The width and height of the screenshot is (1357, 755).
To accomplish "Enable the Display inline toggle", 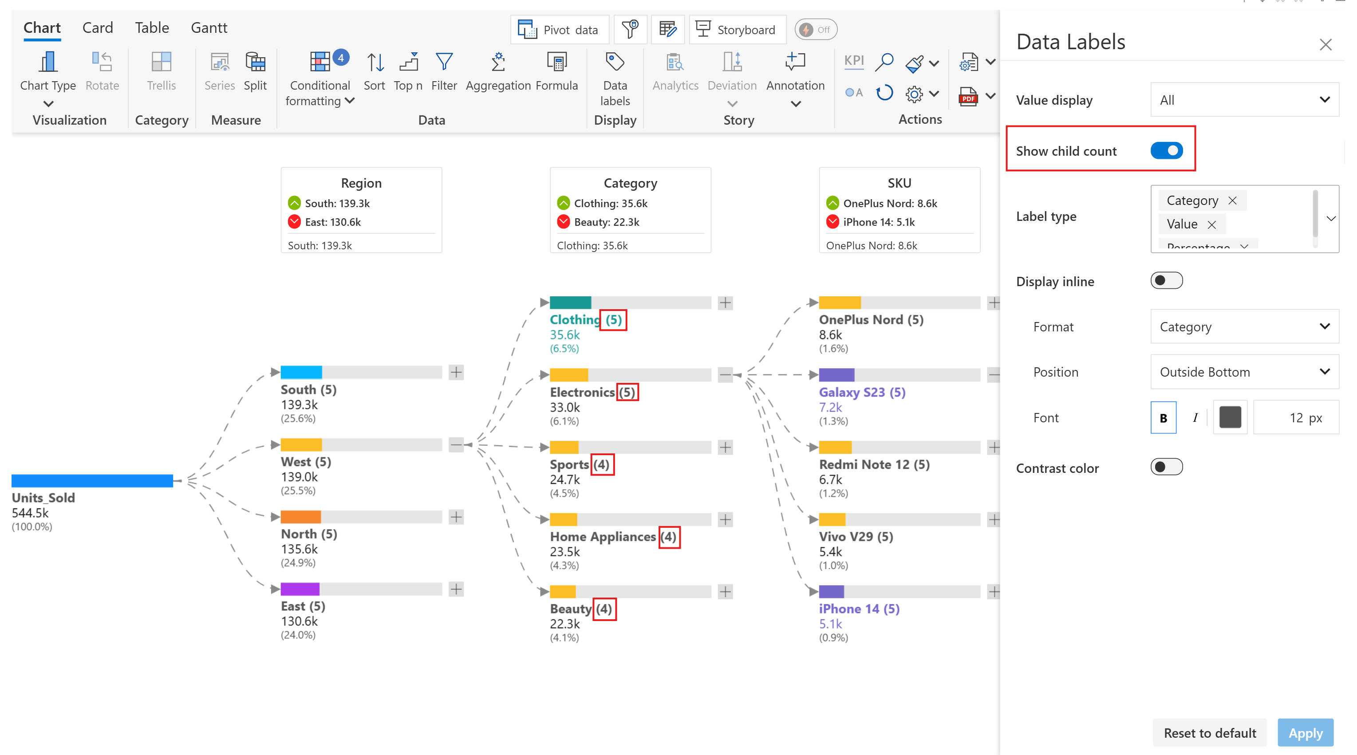I will pos(1166,281).
